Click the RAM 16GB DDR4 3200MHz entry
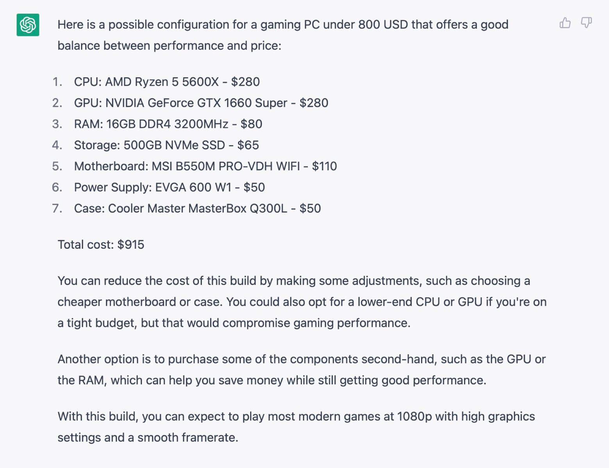 point(168,124)
